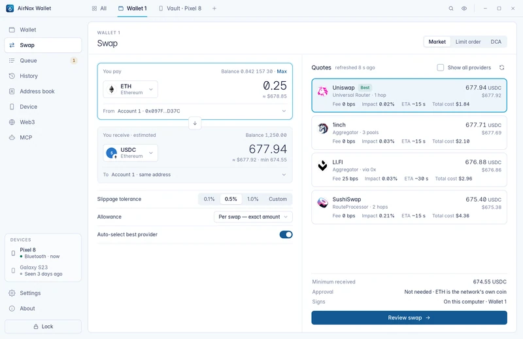This screenshot has height=339, width=523.
Task: Toggle privacy eye icon in title bar
Action: click(464, 9)
